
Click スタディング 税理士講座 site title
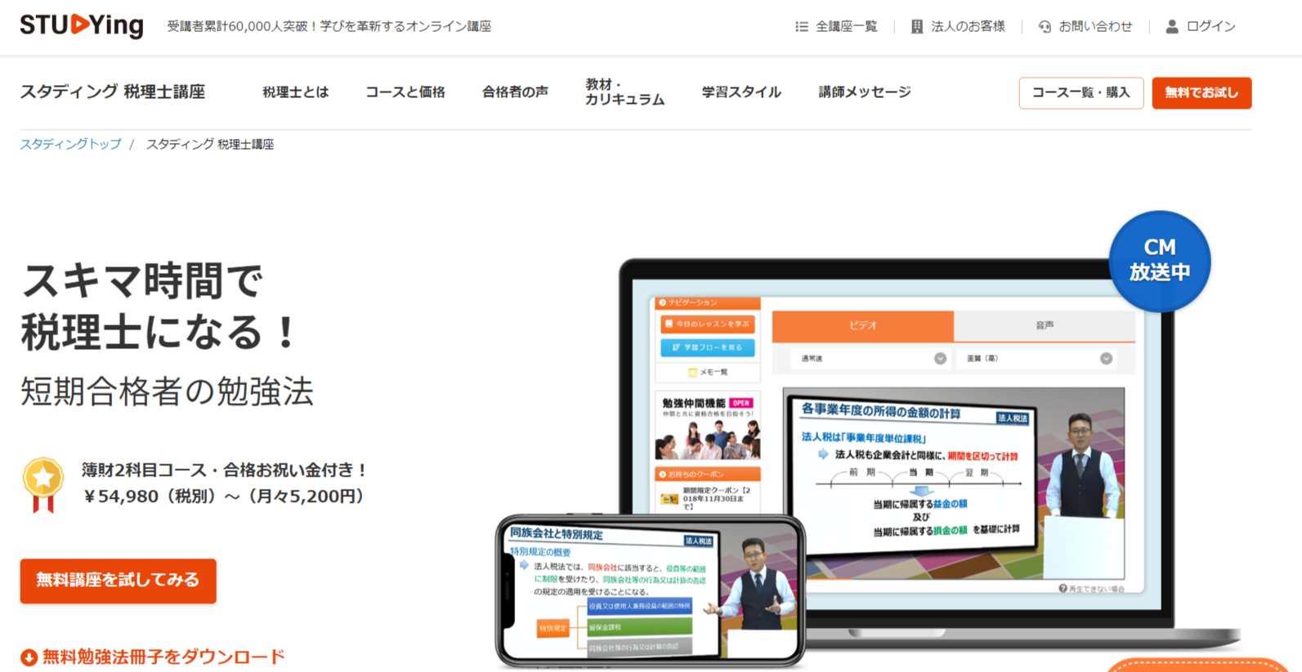tap(113, 92)
